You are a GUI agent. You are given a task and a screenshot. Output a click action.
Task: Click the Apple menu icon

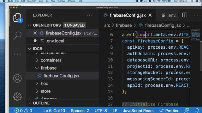(x=4, y=1)
